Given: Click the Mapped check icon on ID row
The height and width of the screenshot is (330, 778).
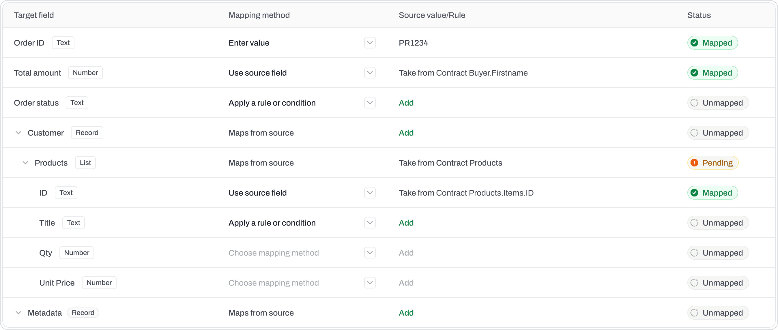Looking at the screenshot, I should [694, 193].
